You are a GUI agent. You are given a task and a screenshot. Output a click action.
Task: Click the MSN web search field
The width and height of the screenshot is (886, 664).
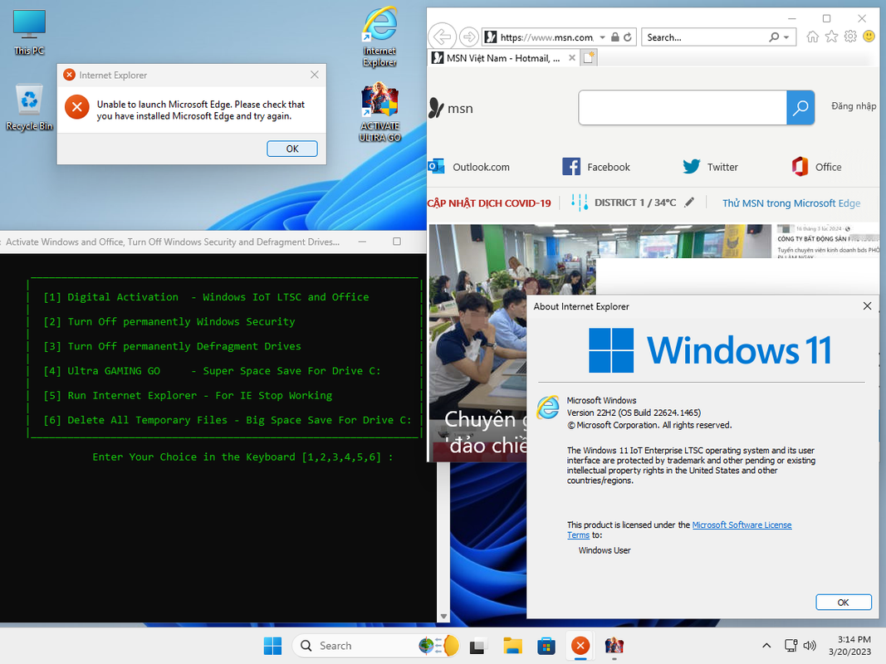[683, 107]
